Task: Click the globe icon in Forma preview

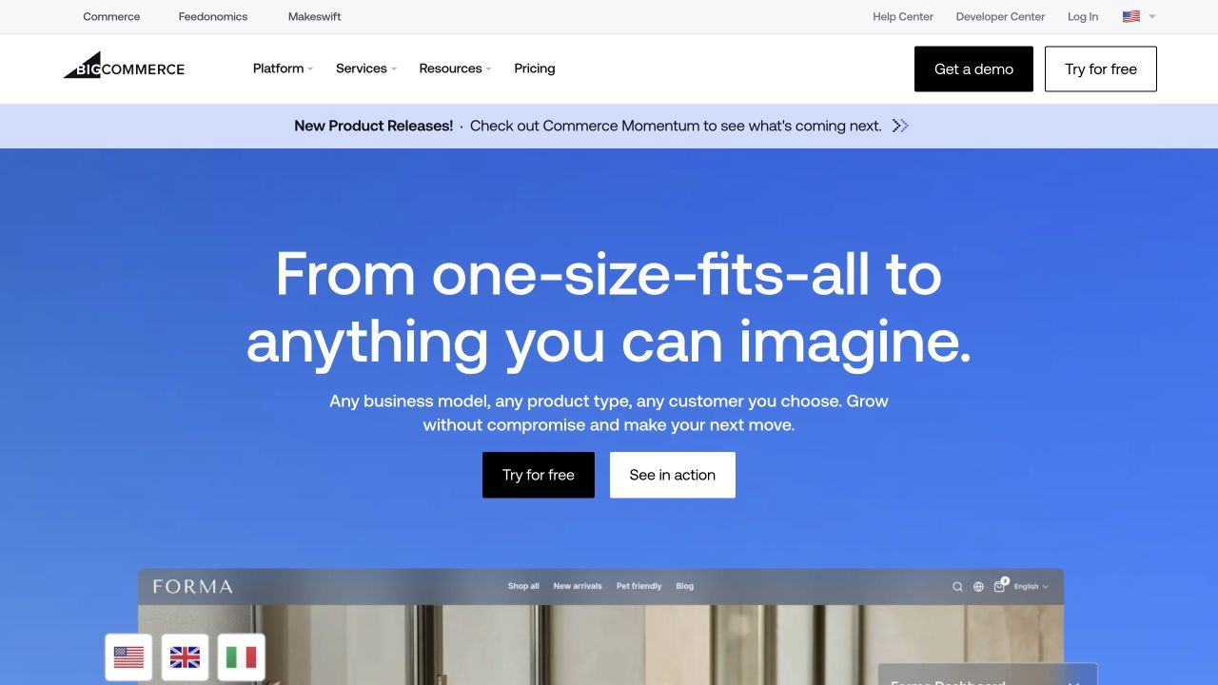Action: coord(978,587)
